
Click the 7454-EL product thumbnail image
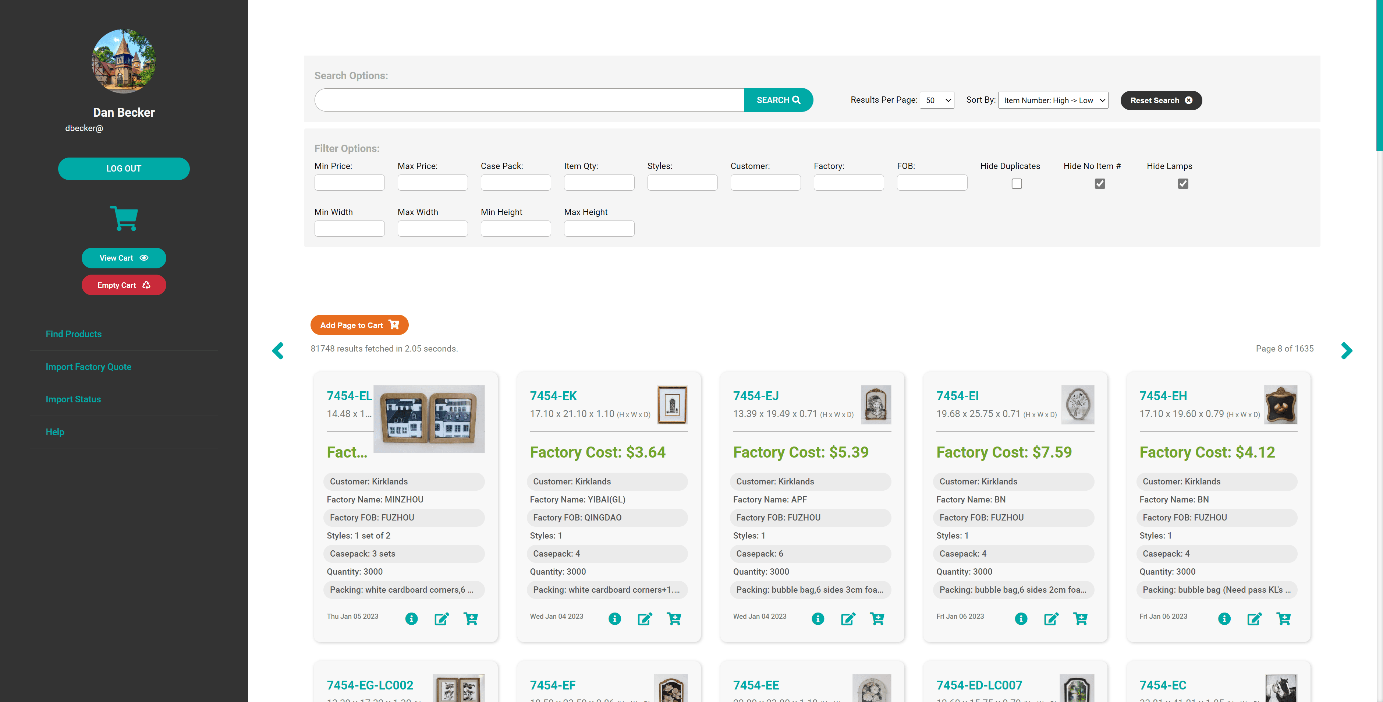pyautogui.click(x=429, y=419)
